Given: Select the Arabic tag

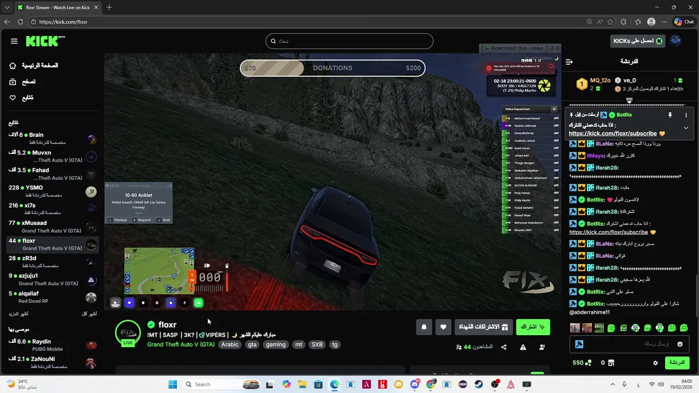Looking at the screenshot, I should 230,344.
